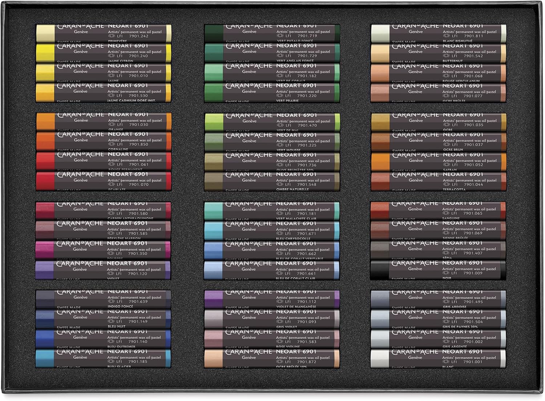
Task: Select the dark green pastel 7901.719
Action: (x=272, y=33)
